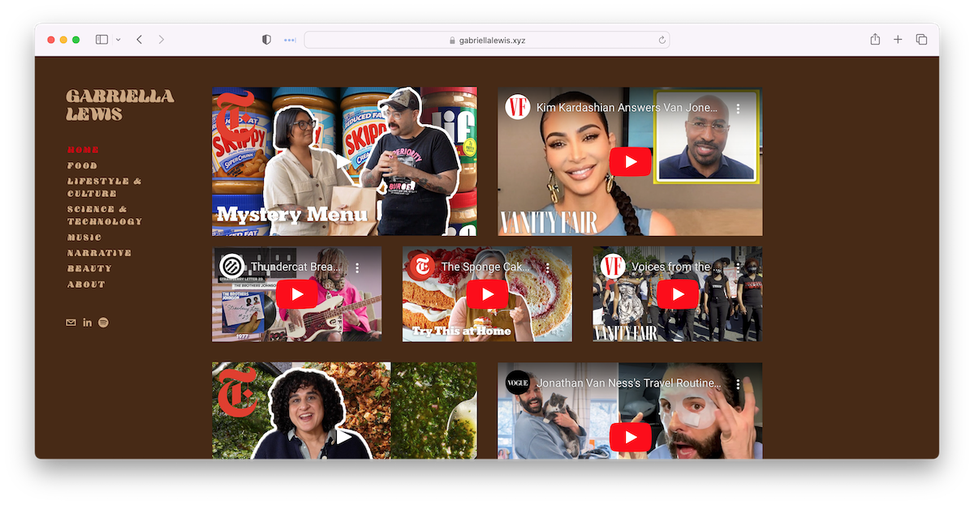974x505 pixels.
Task: Navigate to the About page link
Action: pyautogui.click(x=86, y=285)
